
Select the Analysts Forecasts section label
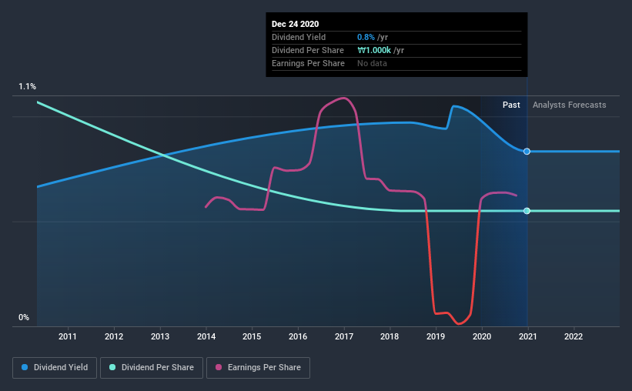[569, 105]
